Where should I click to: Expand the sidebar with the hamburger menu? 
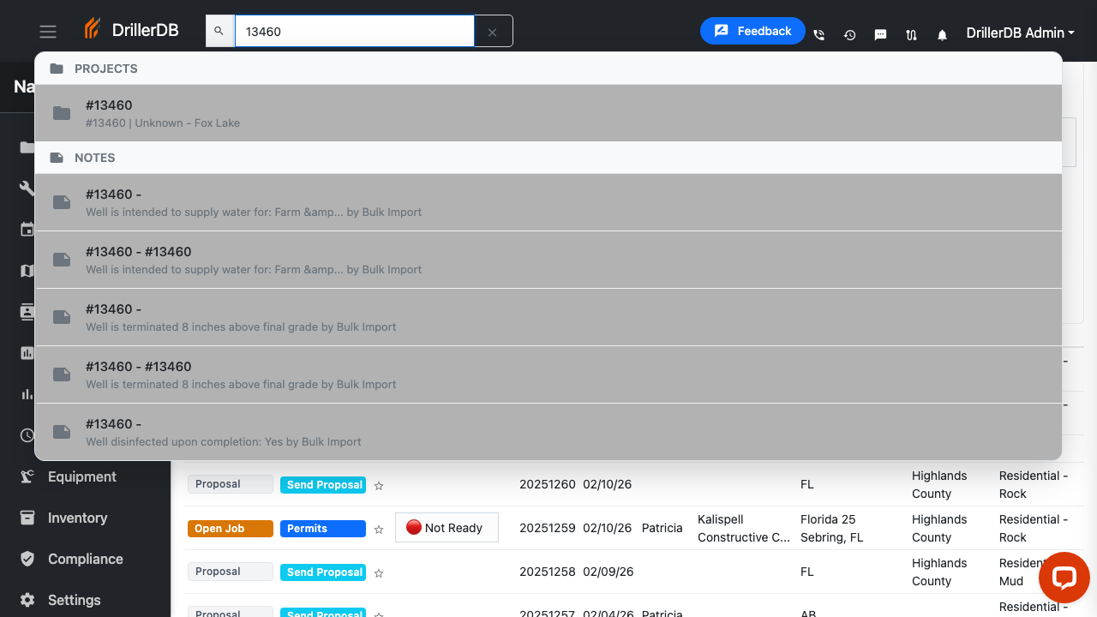[47, 31]
